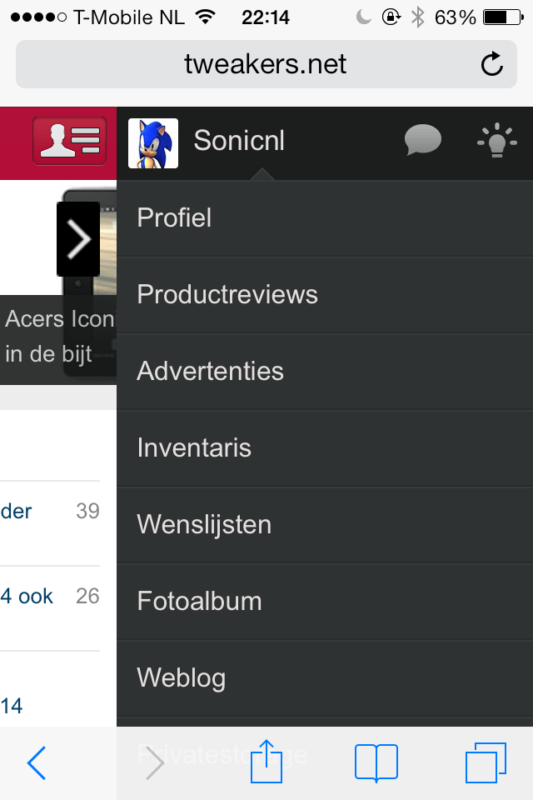Select Productreviews from the menu

coord(227,295)
